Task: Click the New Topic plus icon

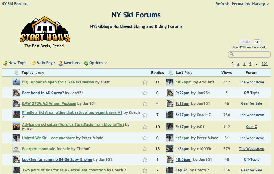Action: (x=5, y=63)
